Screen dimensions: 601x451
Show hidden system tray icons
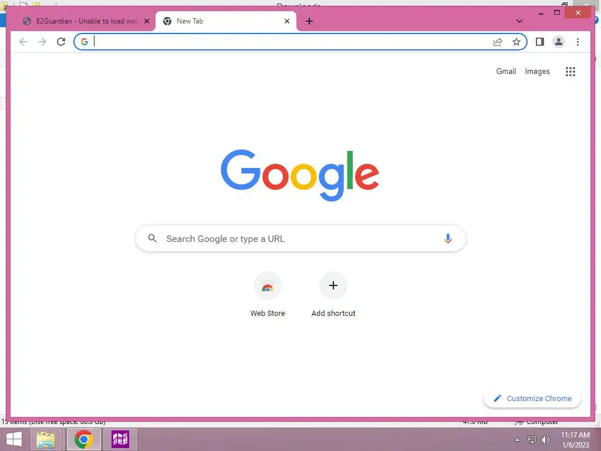click(x=517, y=440)
